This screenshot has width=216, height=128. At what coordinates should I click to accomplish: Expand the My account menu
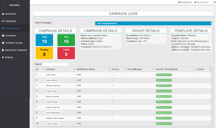[202, 2]
